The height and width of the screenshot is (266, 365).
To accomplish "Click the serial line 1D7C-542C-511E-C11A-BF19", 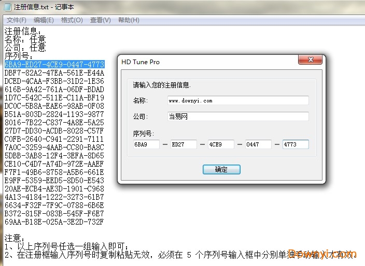I will 54,98.
